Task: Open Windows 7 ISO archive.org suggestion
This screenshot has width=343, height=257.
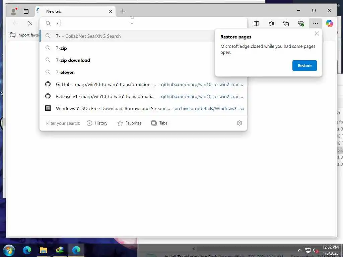Action: pyautogui.click(x=143, y=108)
